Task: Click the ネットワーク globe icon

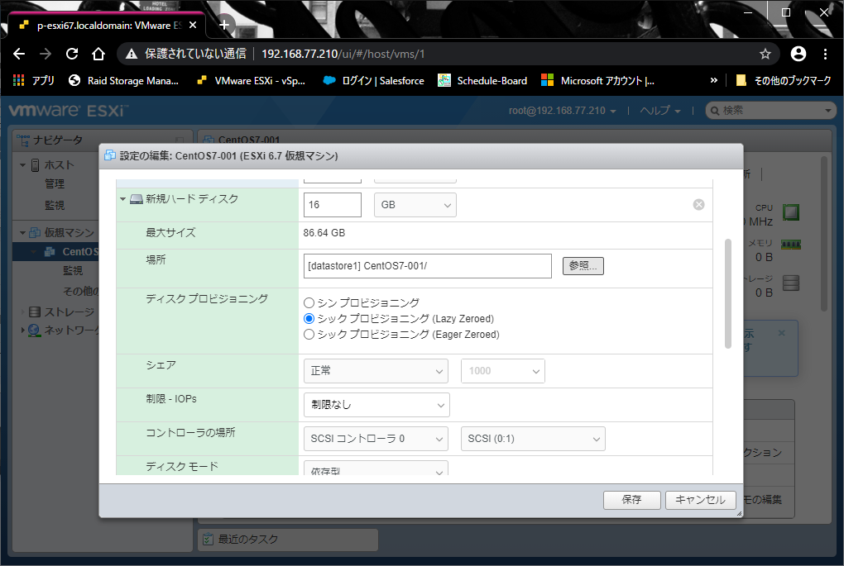Action: pyautogui.click(x=34, y=330)
